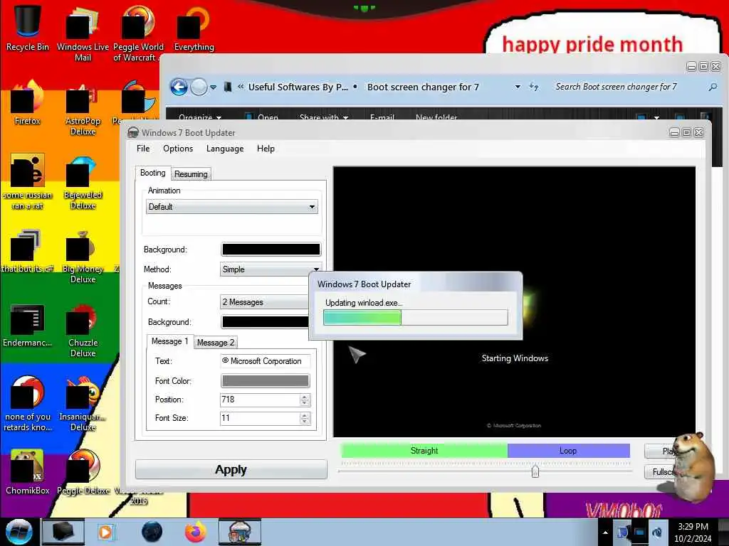The height and width of the screenshot is (546, 729).
Task: Open Big Money Deluxe desktop icon
Action: [x=83, y=255]
